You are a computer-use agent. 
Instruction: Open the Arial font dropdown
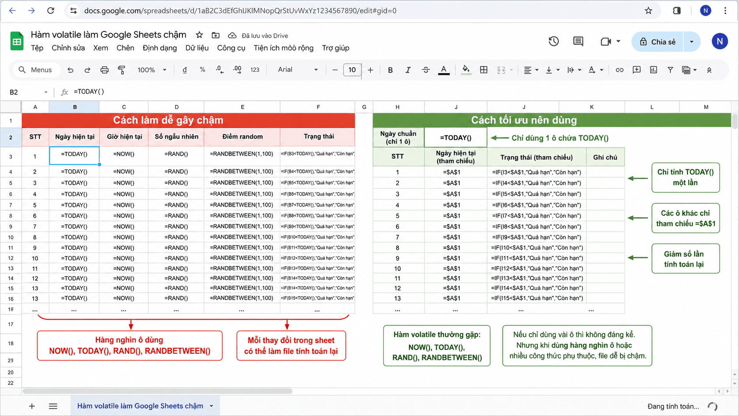click(297, 70)
